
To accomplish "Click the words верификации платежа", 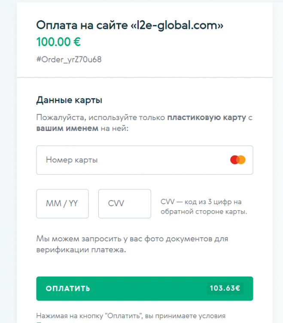I will click(81, 250).
